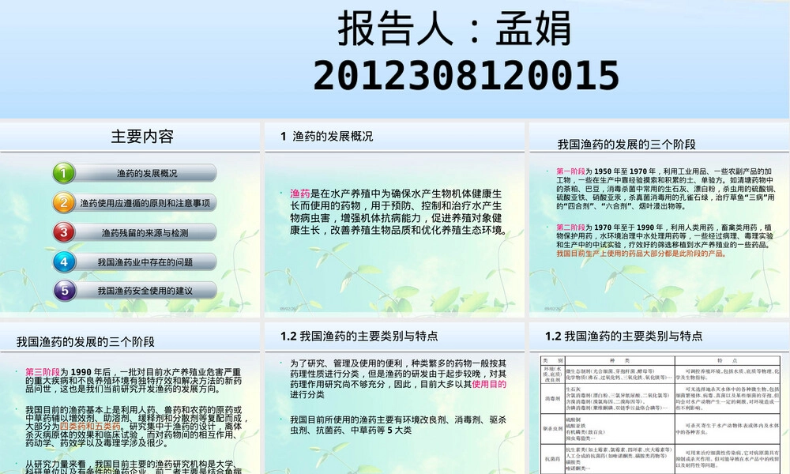Click the paragraph starting 从研究力量来看
Image resolution: width=790 pixels, height=474 pixels.
134,467
